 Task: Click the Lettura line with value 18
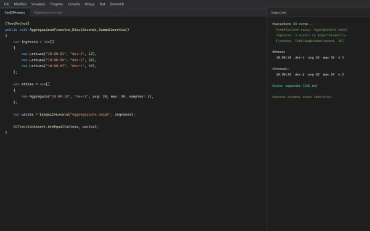pos(59,60)
